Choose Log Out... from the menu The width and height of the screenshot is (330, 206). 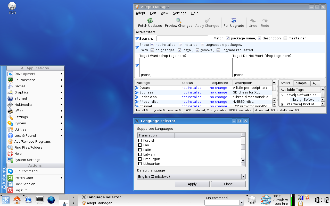tap(35, 190)
